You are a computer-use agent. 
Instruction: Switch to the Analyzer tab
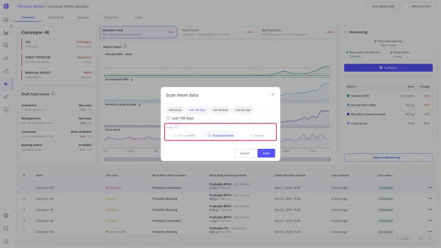[83, 18]
